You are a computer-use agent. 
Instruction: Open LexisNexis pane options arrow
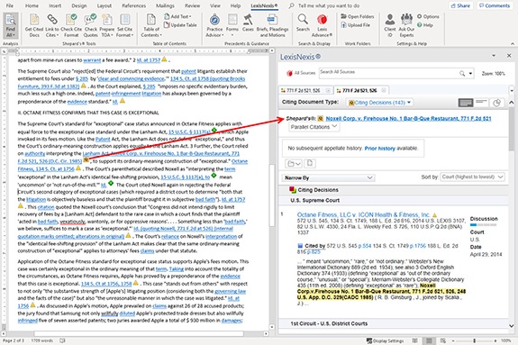point(494,56)
